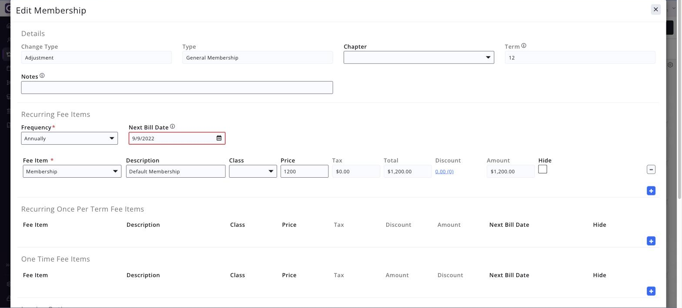Open the discount link 0.00 (0)
The height and width of the screenshot is (308, 682).
pos(445,172)
